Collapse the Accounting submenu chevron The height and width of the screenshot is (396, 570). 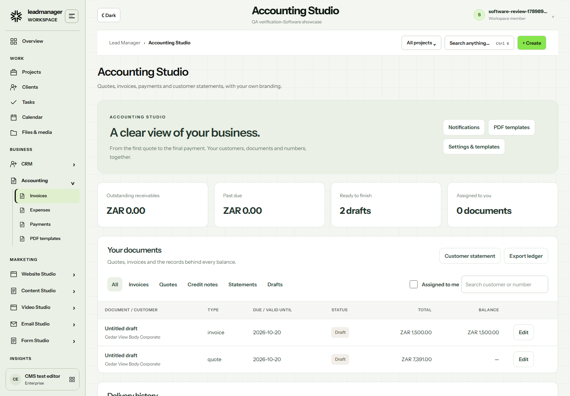point(73,183)
